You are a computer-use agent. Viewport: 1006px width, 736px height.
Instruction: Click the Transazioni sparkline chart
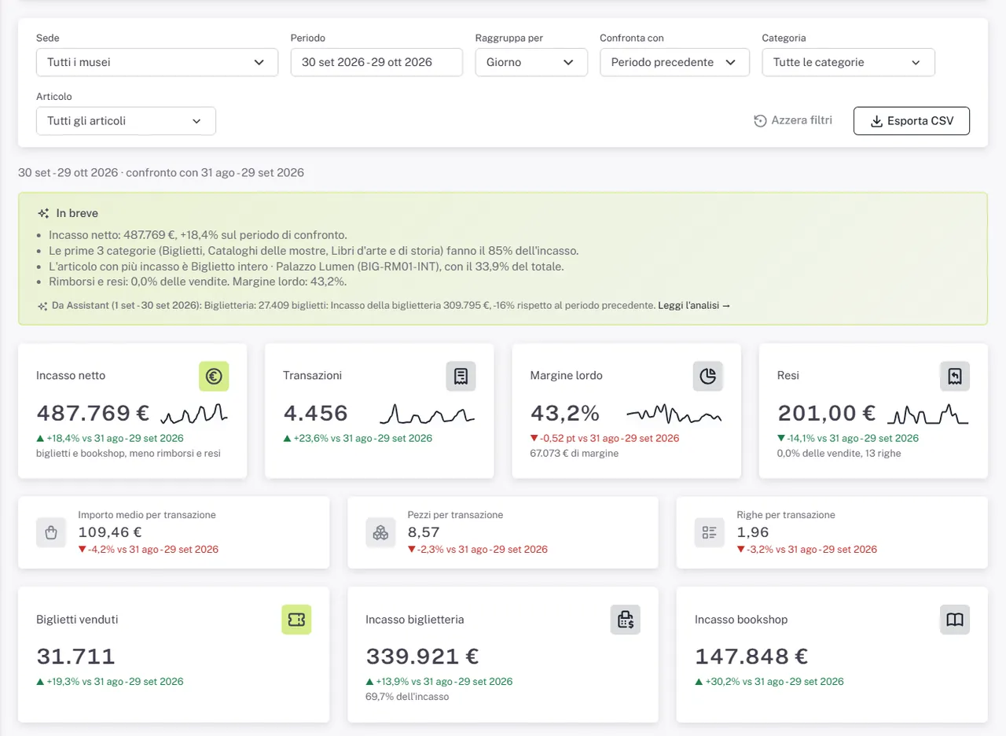tap(428, 413)
